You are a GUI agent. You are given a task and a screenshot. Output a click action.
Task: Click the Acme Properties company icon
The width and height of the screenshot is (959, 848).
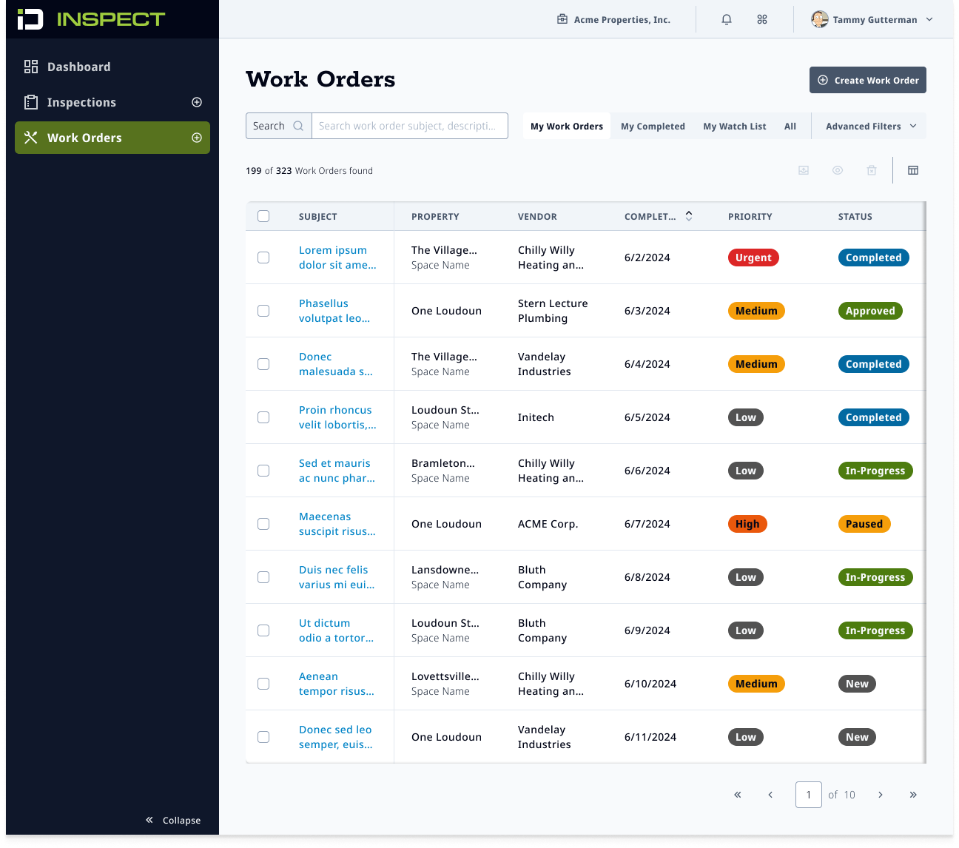tap(562, 19)
